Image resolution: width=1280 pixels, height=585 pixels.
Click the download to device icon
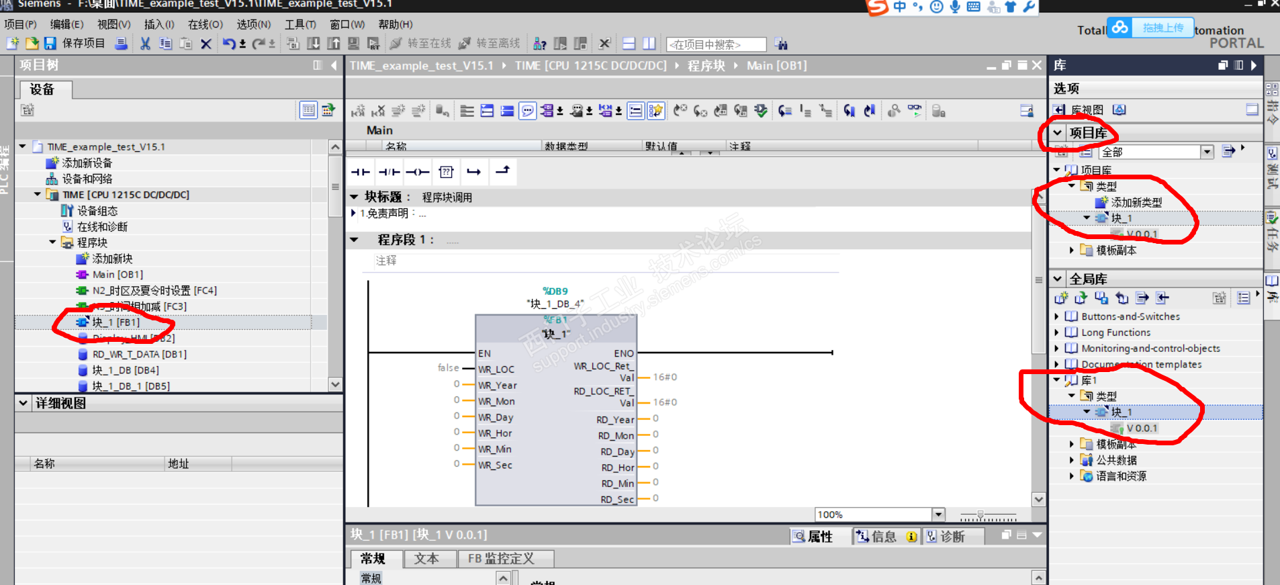[313, 44]
